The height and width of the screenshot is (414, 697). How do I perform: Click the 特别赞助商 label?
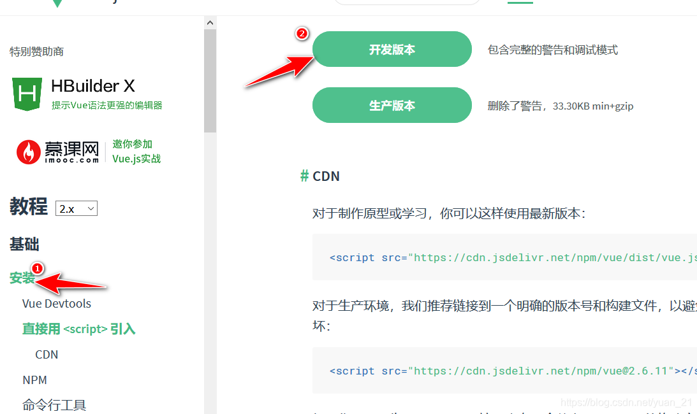point(36,52)
